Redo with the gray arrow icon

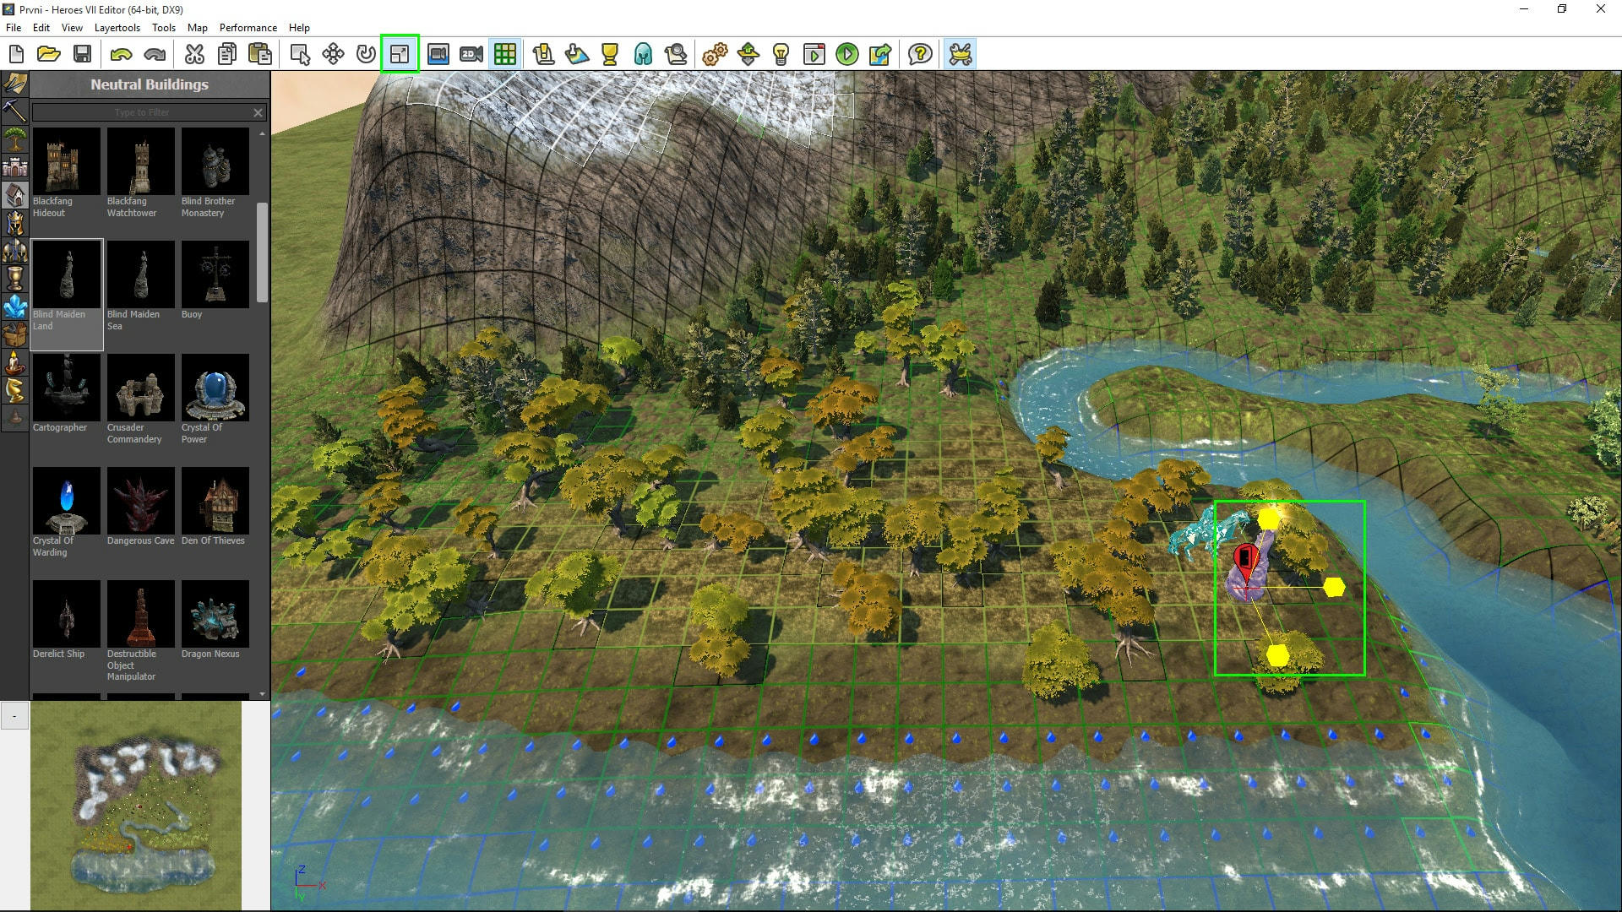155,55
